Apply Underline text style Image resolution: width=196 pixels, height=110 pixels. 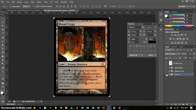pos(151,46)
